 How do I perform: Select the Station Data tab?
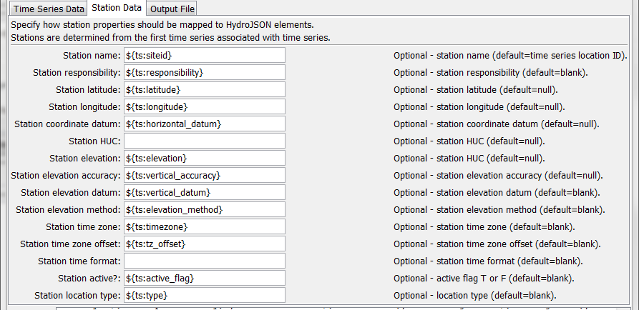tap(117, 8)
